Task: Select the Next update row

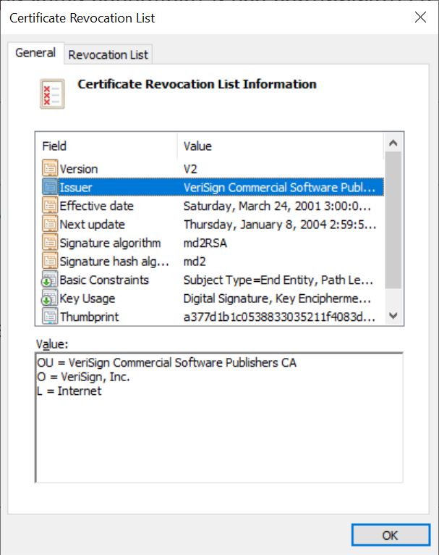Action: [213, 224]
